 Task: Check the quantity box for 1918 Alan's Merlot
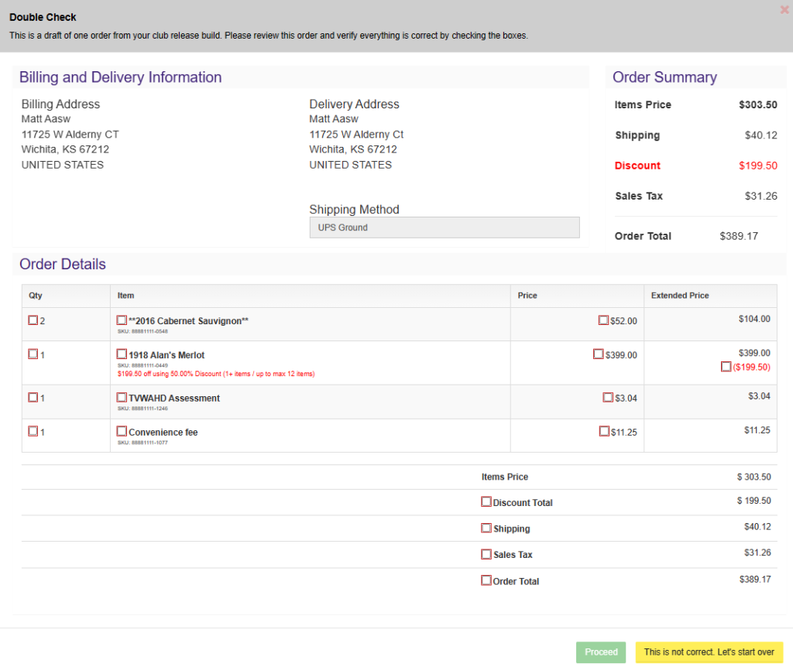(33, 354)
